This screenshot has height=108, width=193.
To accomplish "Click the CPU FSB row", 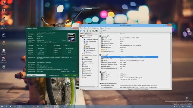I will pyautogui.click(x=129, y=61).
